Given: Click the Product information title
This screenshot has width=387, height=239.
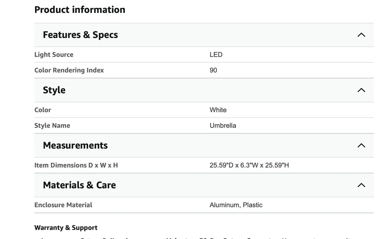Looking at the screenshot, I should [80, 10].
